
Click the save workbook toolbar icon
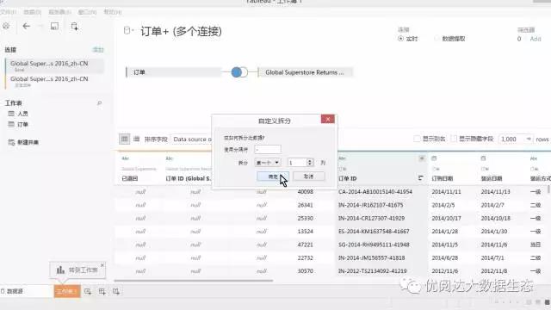click(54, 26)
